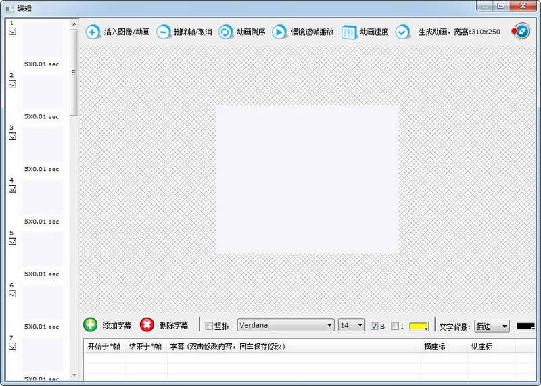The width and height of the screenshot is (541, 386).
Task: Toggle the bold B checkbox
Action: click(374, 326)
